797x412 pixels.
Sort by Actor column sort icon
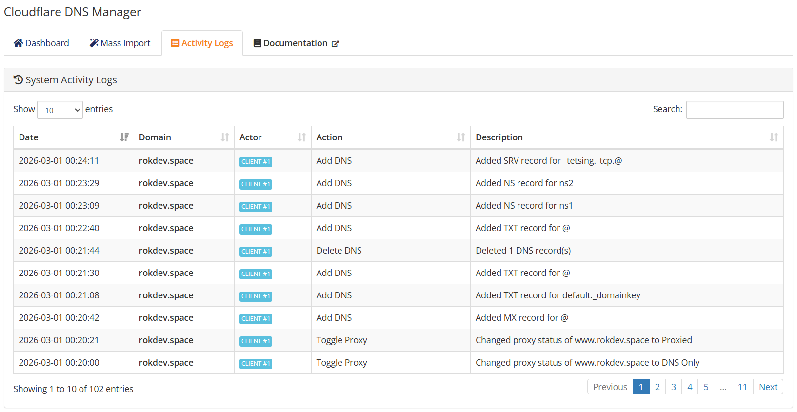pos(302,137)
